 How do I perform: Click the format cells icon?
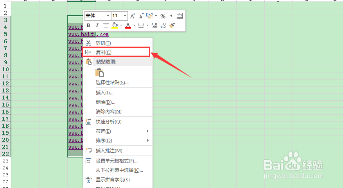pos(88,161)
